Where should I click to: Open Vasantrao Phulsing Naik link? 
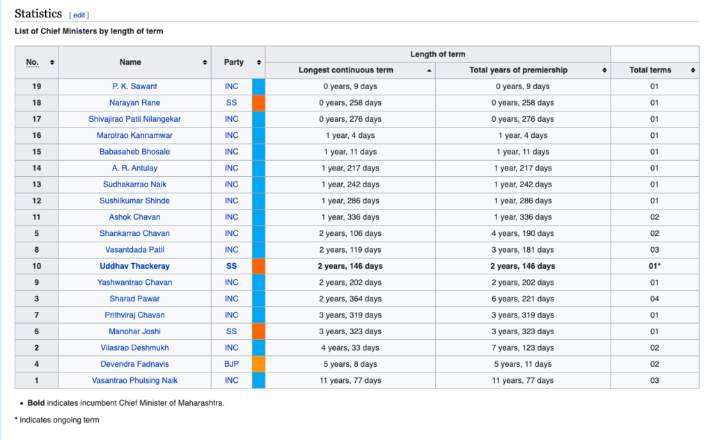[134, 380]
